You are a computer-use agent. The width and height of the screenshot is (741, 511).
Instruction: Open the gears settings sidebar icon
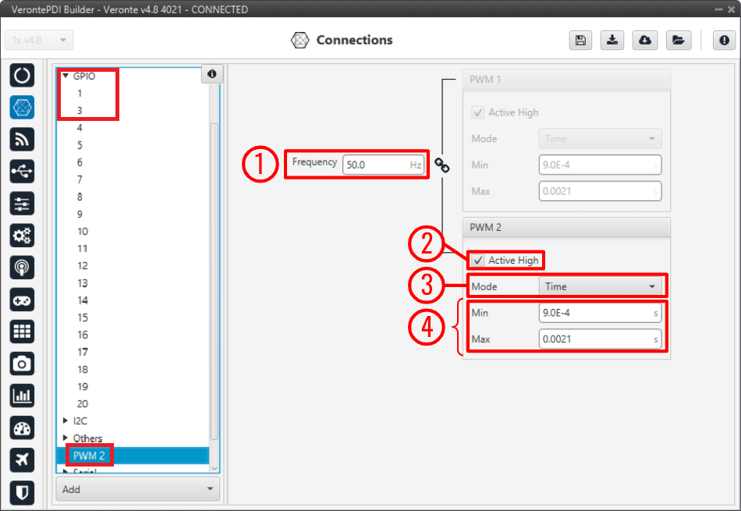pyautogui.click(x=22, y=236)
